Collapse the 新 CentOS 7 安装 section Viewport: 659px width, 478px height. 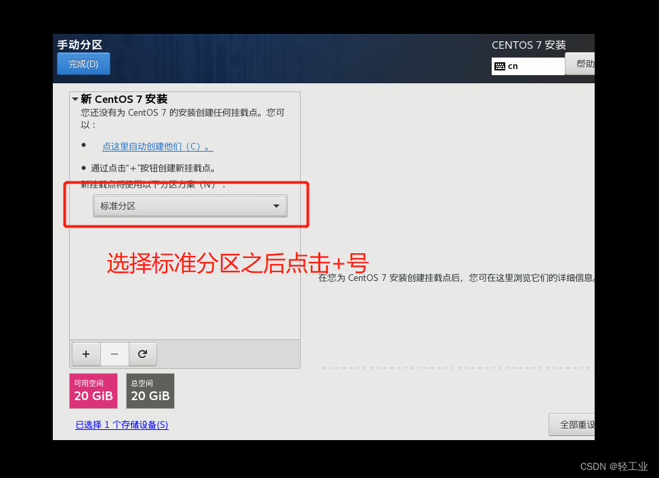(x=75, y=99)
